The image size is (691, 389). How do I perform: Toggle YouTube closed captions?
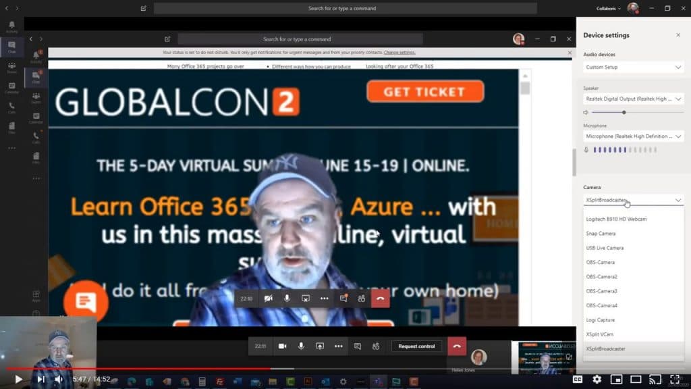(578, 380)
